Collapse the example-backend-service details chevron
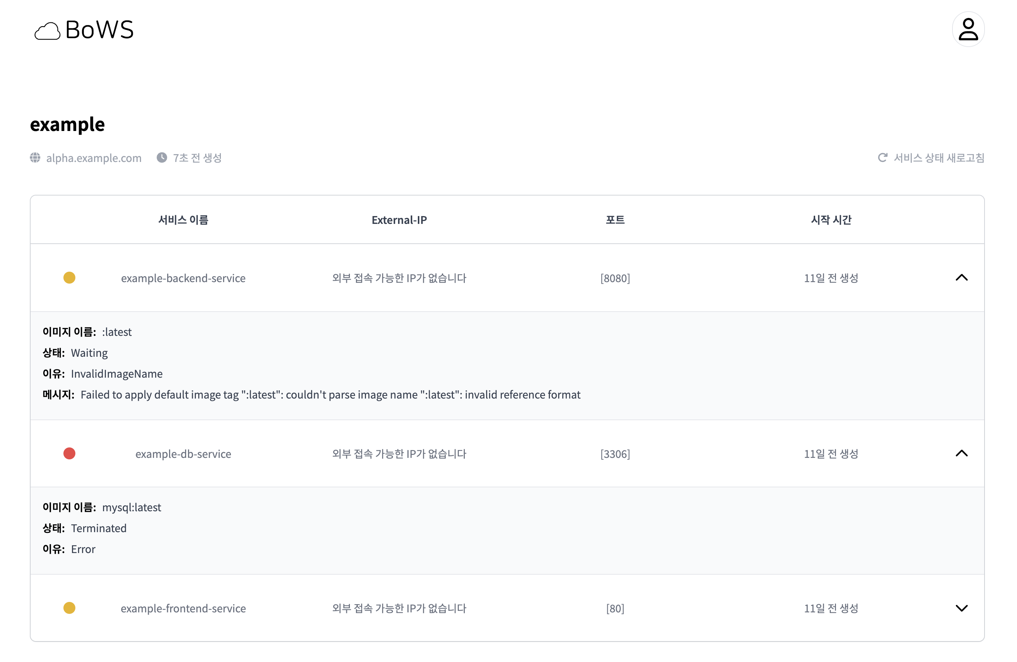 tap(961, 278)
